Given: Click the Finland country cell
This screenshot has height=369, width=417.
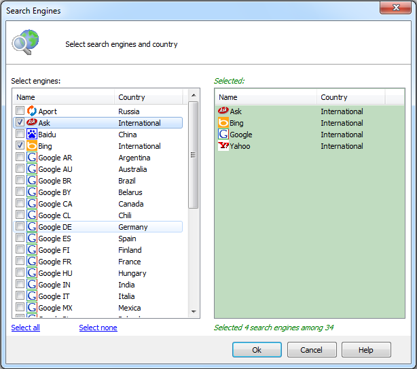Looking at the screenshot, I should pos(130,250).
